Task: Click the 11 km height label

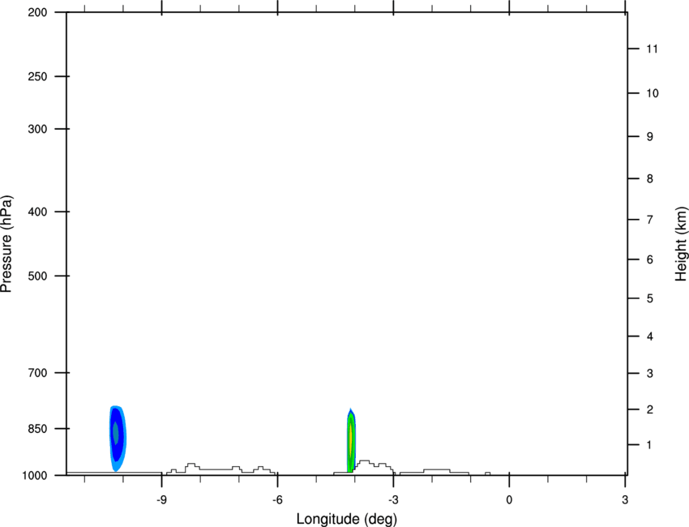Action: (x=652, y=49)
